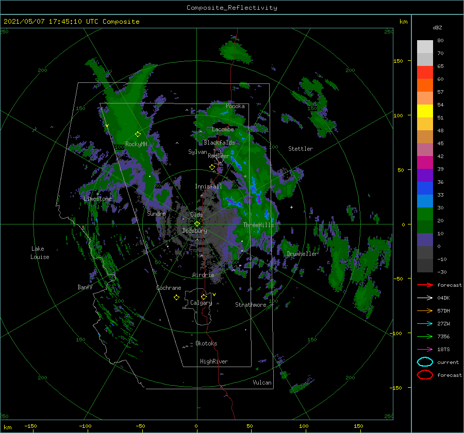The width and height of the screenshot is (464, 433).
Task: Select the slate 10–0 dBZ swatch
Action: point(425,239)
